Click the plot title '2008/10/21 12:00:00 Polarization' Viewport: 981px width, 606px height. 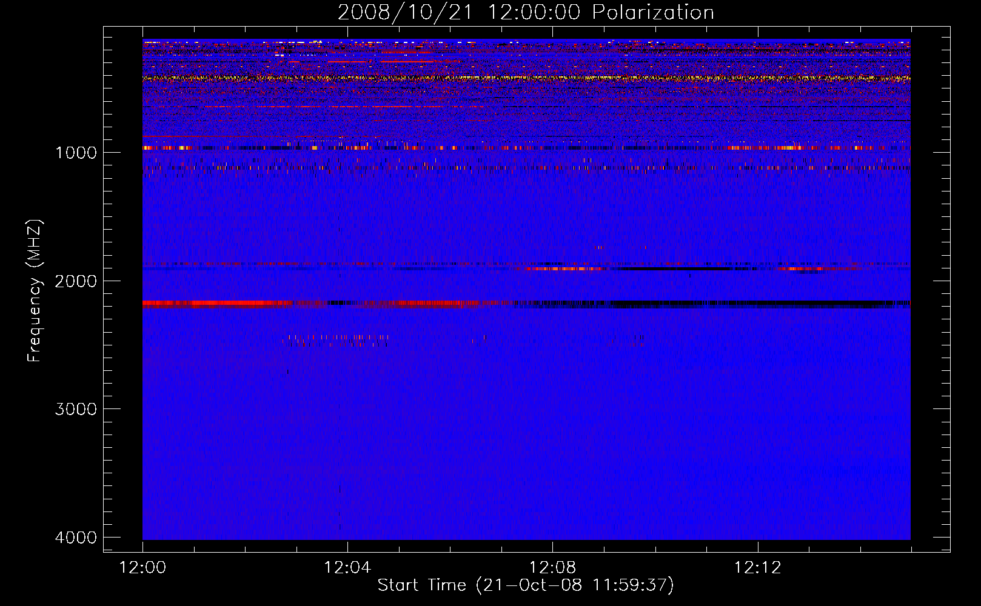pyautogui.click(x=526, y=12)
